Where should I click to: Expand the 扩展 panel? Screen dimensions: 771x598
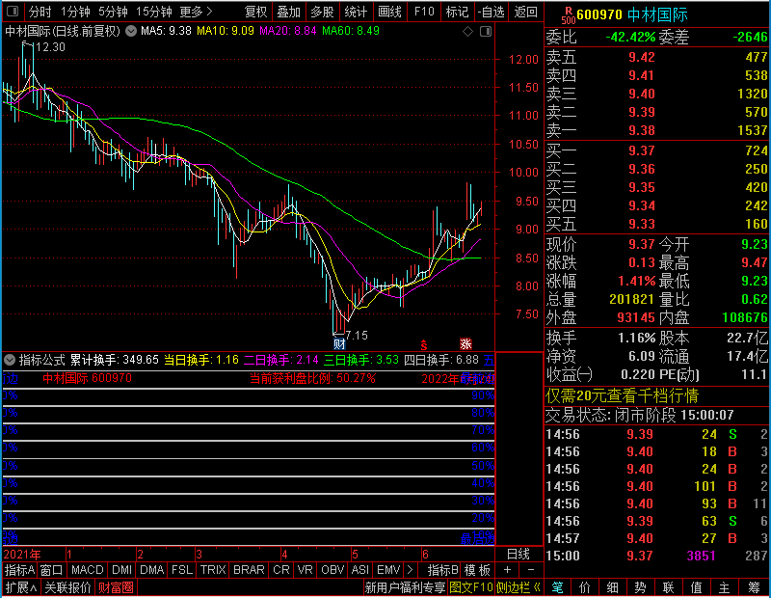(21, 587)
